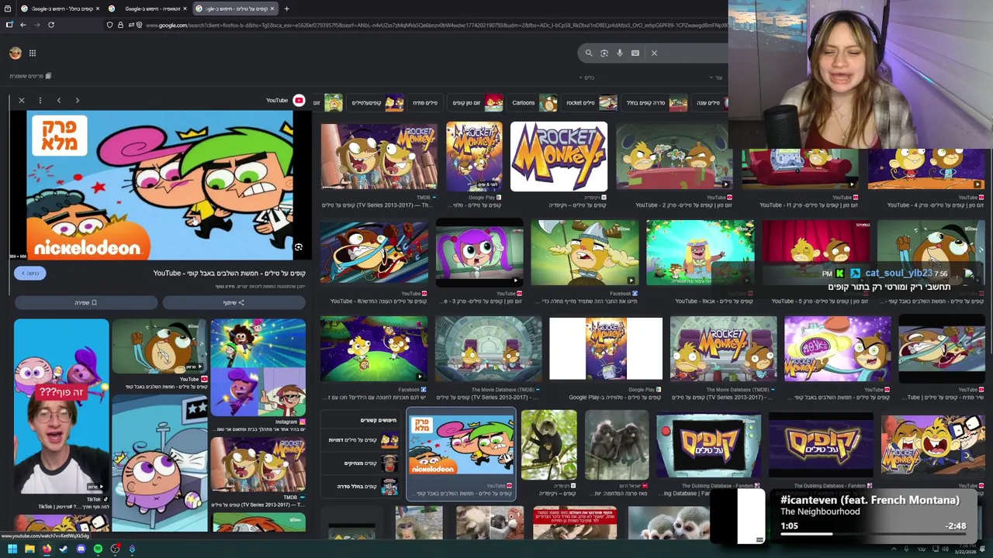Viewport: 993px width, 558px height.
Task: Open Spotify from the taskbar
Action: (x=98, y=549)
